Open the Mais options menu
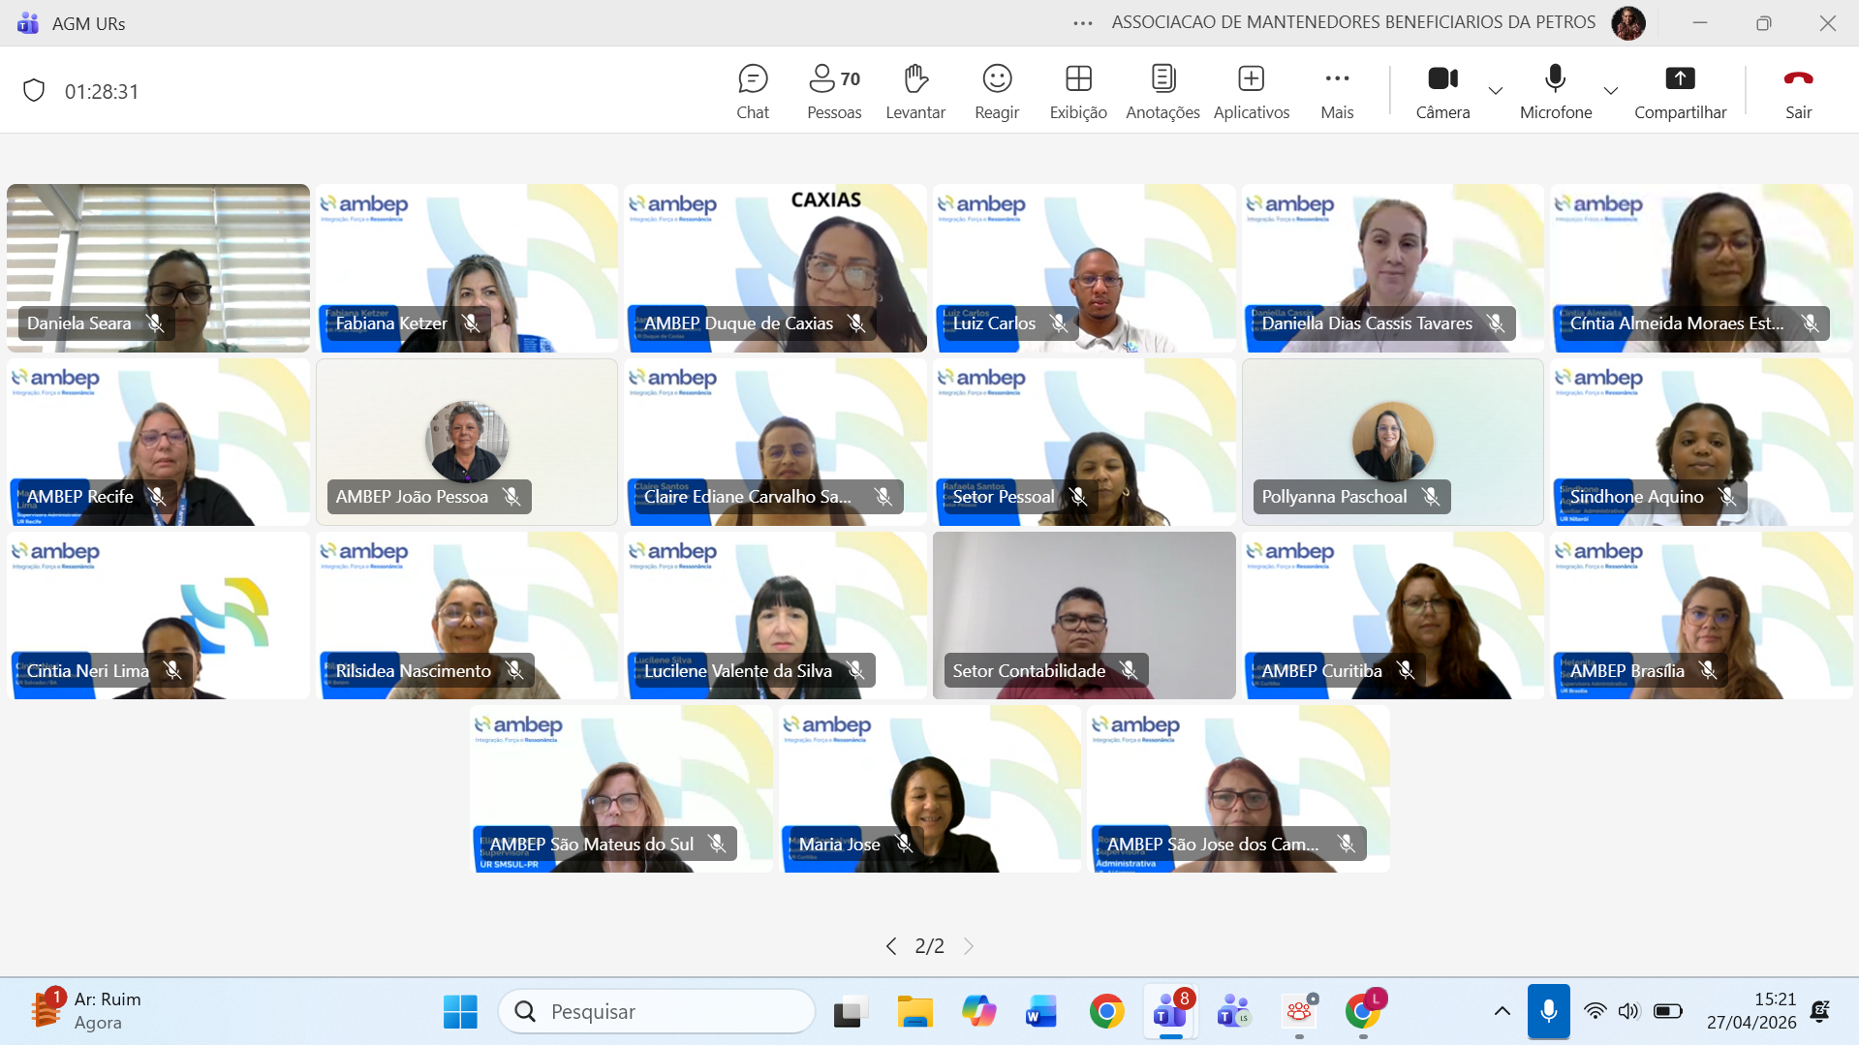The width and height of the screenshot is (1859, 1045). 1337,91
